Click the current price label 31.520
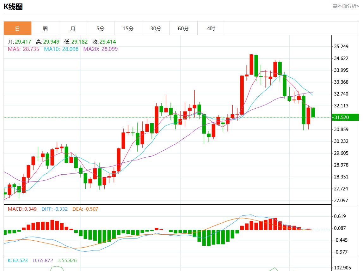The width and height of the screenshot is (363, 271). (x=345, y=117)
